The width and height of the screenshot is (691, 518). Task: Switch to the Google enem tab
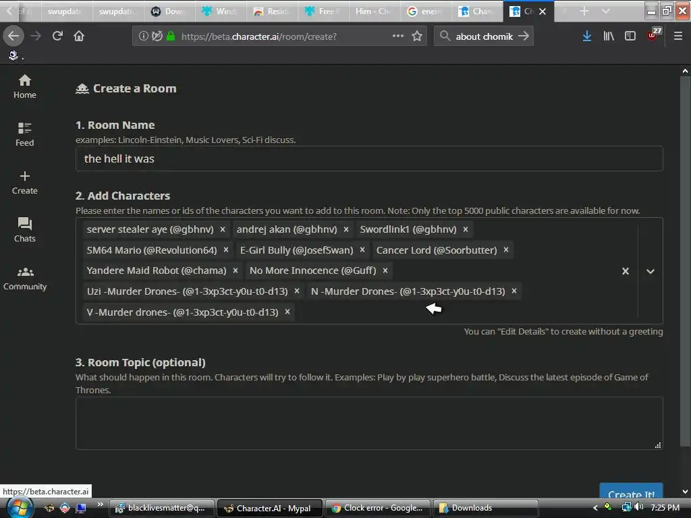(425, 11)
